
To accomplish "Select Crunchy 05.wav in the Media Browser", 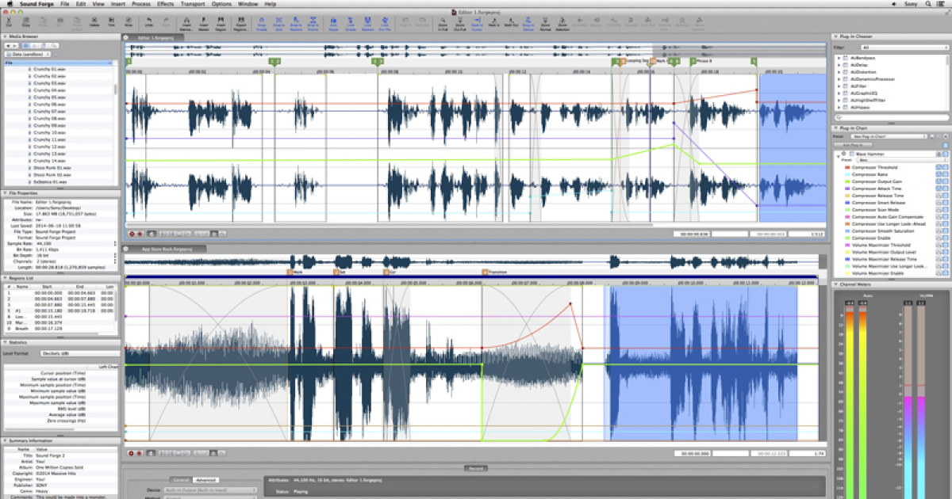I will coord(49,97).
